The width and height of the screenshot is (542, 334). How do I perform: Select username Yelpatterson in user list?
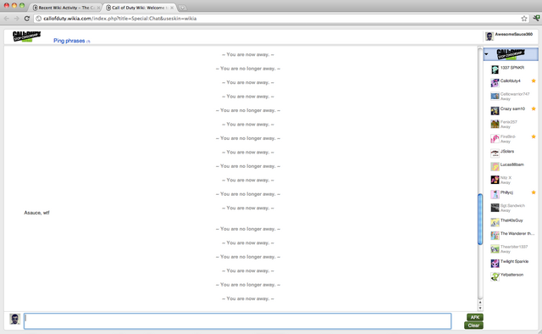coord(512,275)
